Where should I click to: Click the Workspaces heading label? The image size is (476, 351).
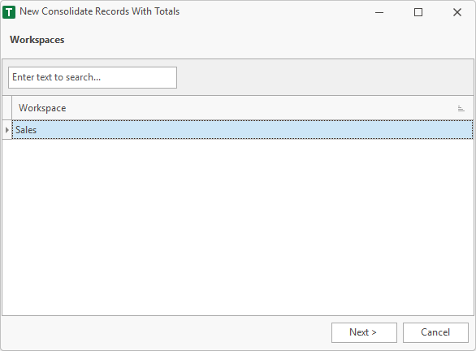(x=37, y=40)
